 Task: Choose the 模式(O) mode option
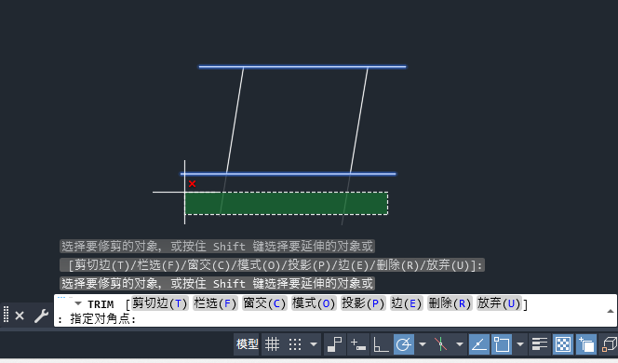pos(314,303)
